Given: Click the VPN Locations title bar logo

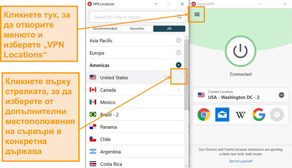Looking at the screenshot, I should (89, 4).
